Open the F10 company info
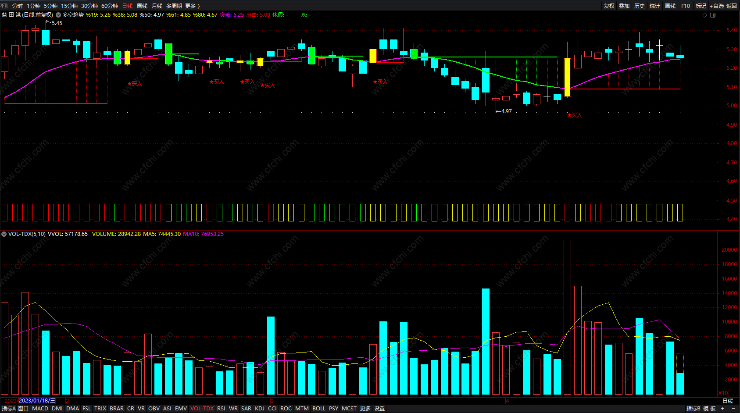Screen dimensions: 740x413 (x=685, y=6)
